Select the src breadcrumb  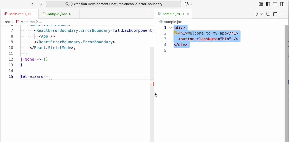click(7, 22)
